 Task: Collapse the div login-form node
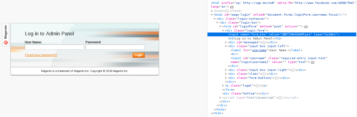point(223,30)
